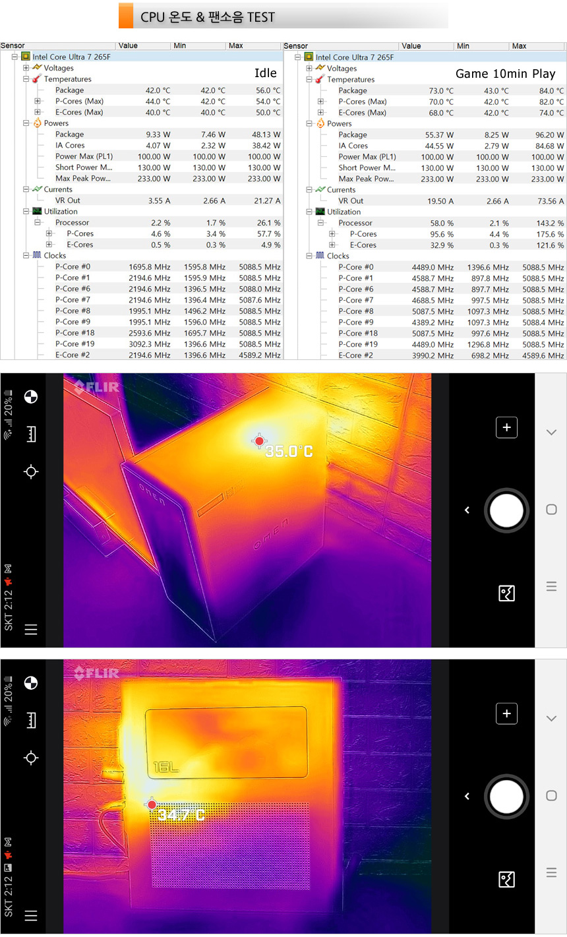Click the 35.0°C spot marker on thermal image
The height and width of the screenshot is (937, 567).
[259, 441]
